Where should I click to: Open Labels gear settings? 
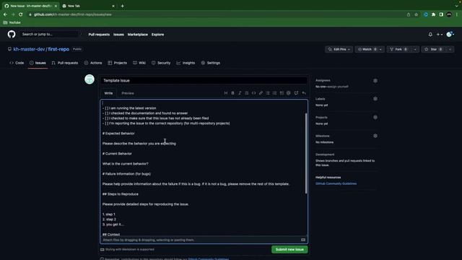pyautogui.click(x=375, y=99)
